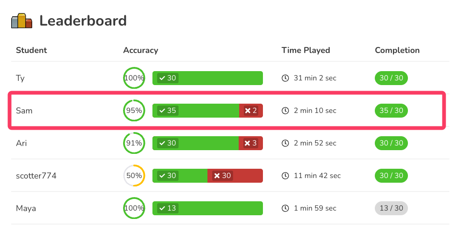Click the Time Played column header
The width and height of the screenshot is (455, 225).
pos(305,50)
